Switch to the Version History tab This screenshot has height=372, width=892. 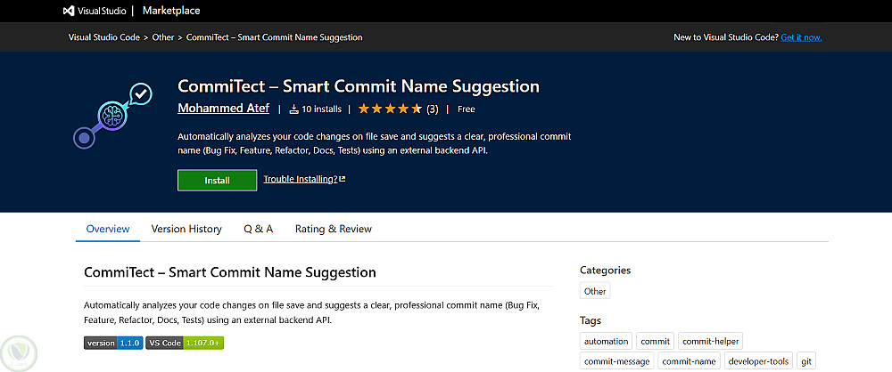(186, 229)
